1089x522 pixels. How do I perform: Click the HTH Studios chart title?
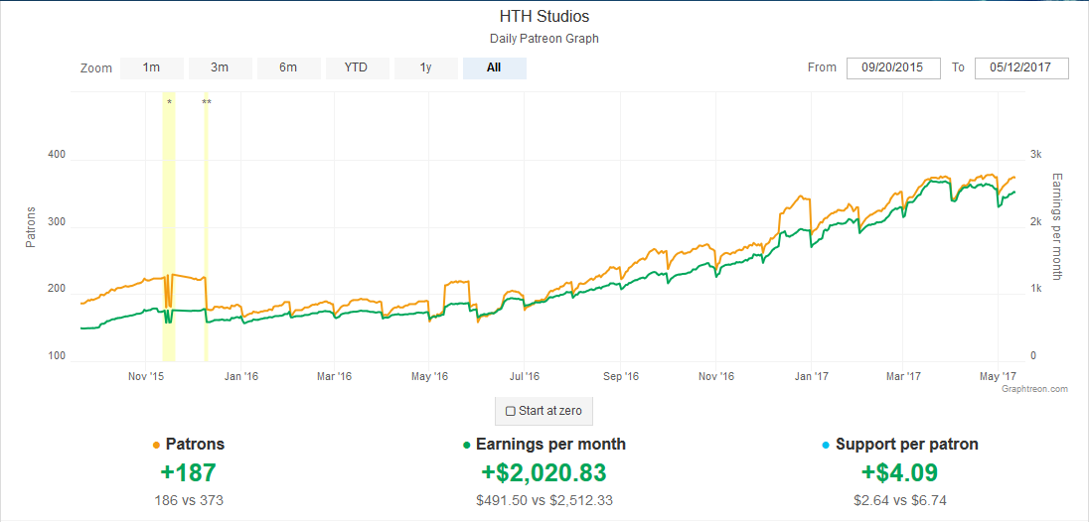544,16
